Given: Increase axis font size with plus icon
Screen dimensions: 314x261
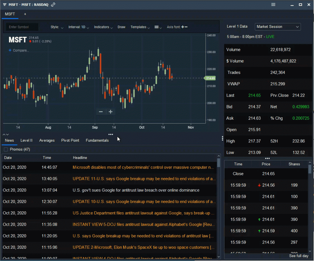Looking at the screenshot, I should 183,27.
